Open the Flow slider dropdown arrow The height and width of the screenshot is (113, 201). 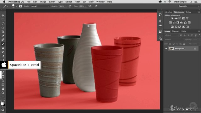[86, 6]
